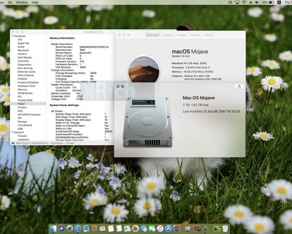
Task: Click the share button in disk preview window
Action: [x=239, y=86]
